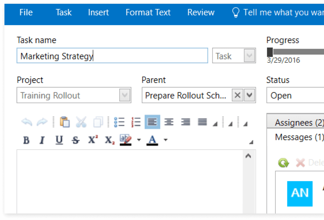
Task: Open the font color dropdown arrow
Action: (165, 140)
